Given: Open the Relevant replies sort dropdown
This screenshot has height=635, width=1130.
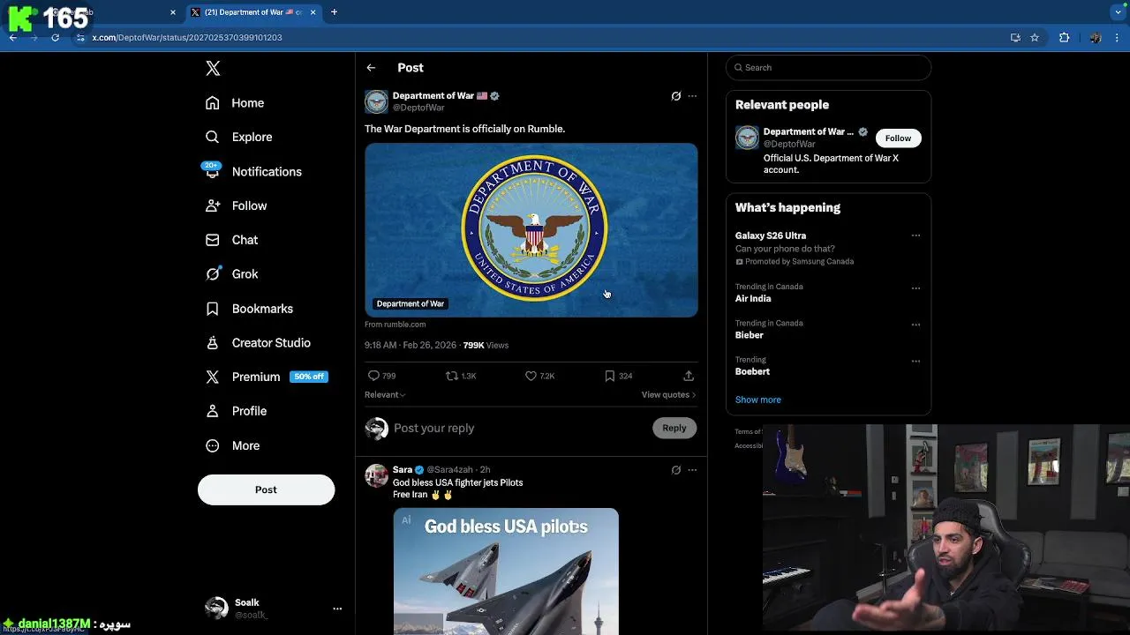Looking at the screenshot, I should pyautogui.click(x=385, y=395).
